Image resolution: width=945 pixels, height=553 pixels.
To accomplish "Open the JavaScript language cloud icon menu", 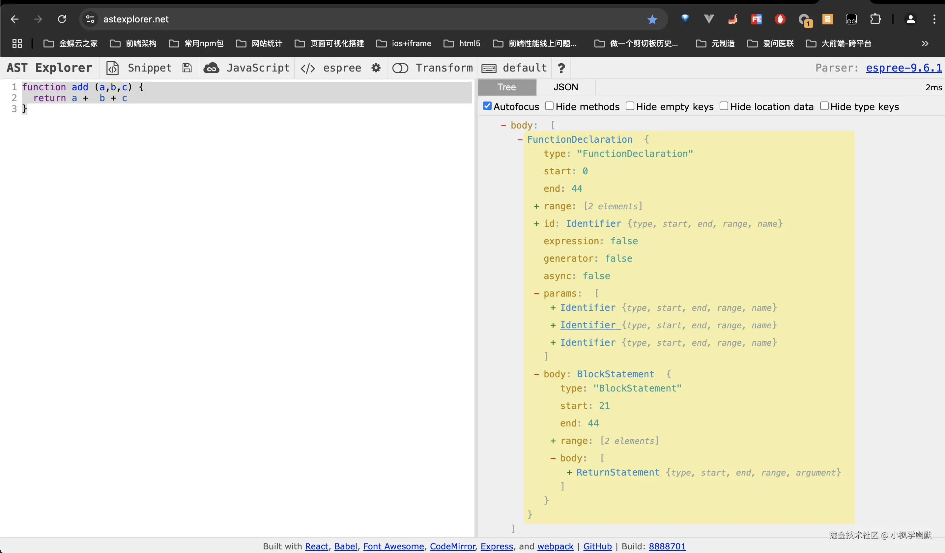I will [212, 68].
